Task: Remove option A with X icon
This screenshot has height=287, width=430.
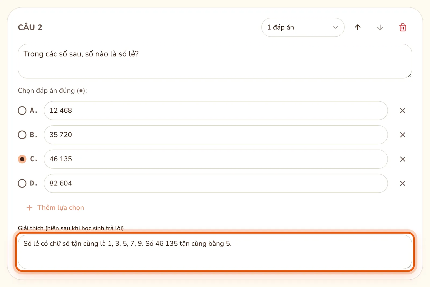Action: pyautogui.click(x=403, y=111)
